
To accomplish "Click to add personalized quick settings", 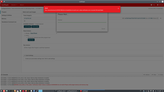I will point(40,59).
